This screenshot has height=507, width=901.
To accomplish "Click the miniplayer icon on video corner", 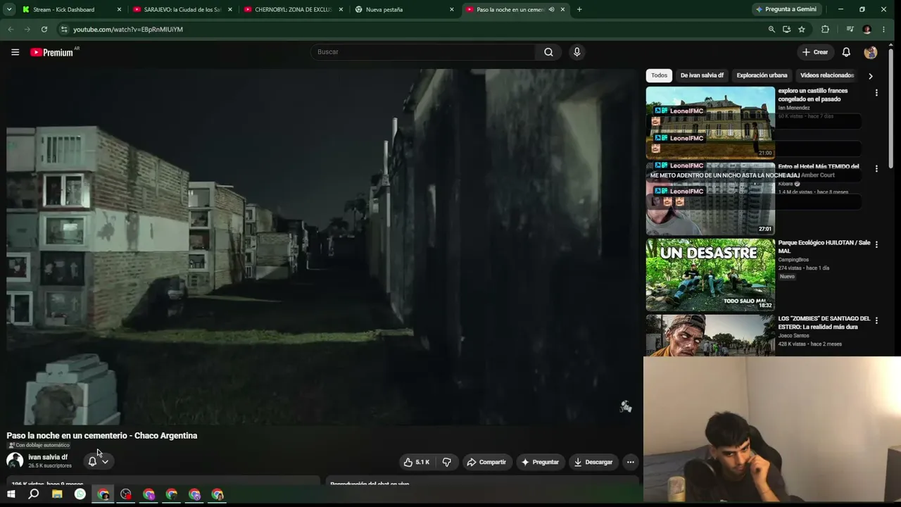I will 626,406.
